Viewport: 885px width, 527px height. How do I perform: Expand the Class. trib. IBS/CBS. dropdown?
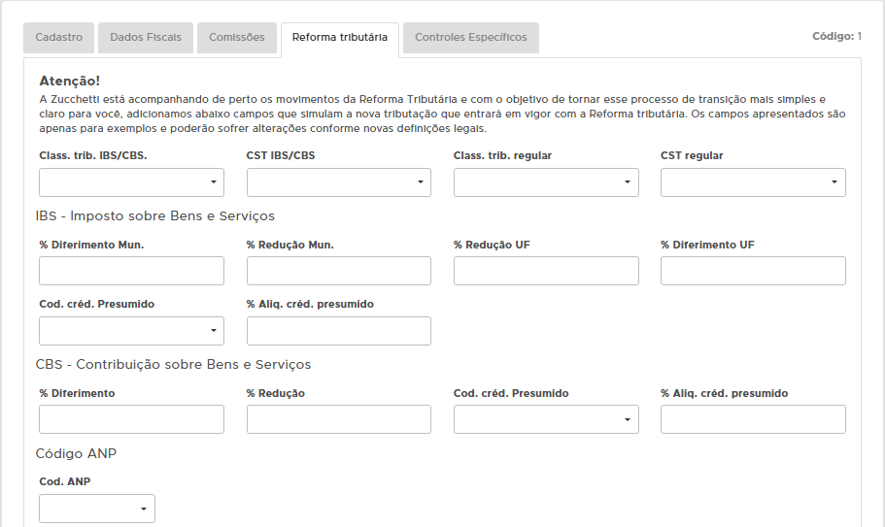tap(131, 182)
